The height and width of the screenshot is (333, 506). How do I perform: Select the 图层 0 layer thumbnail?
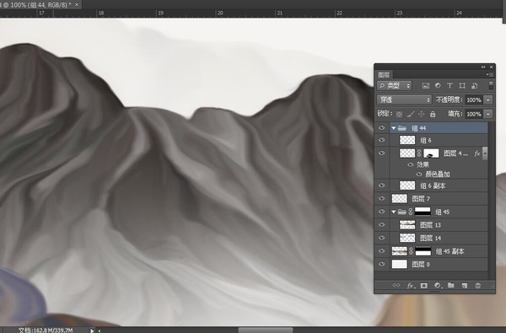[400, 264]
